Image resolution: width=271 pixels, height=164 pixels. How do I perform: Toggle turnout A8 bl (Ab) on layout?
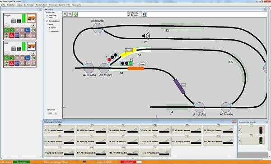[x=98, y=28]
